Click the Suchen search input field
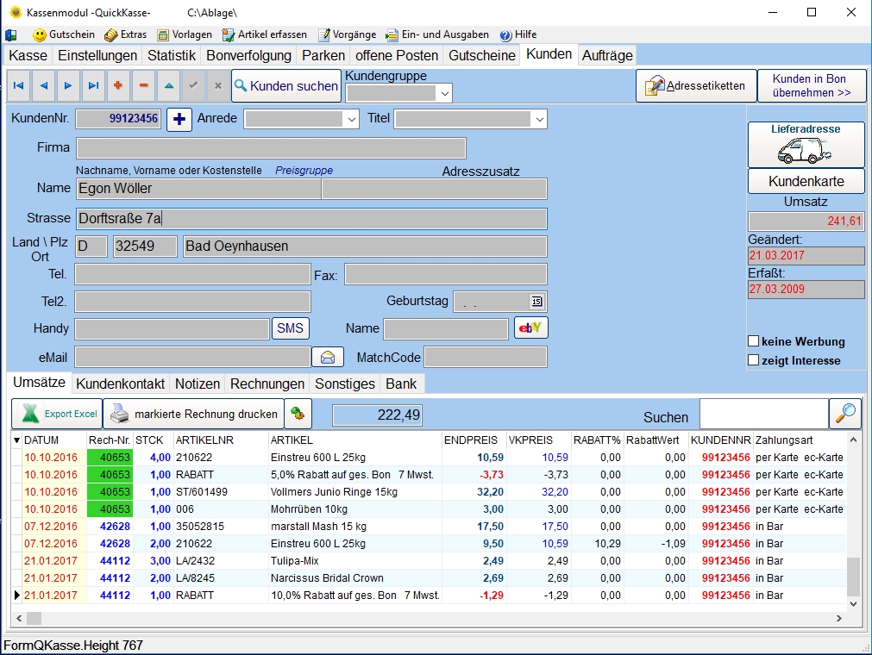872x655 pixels. [x=763, y=414]
